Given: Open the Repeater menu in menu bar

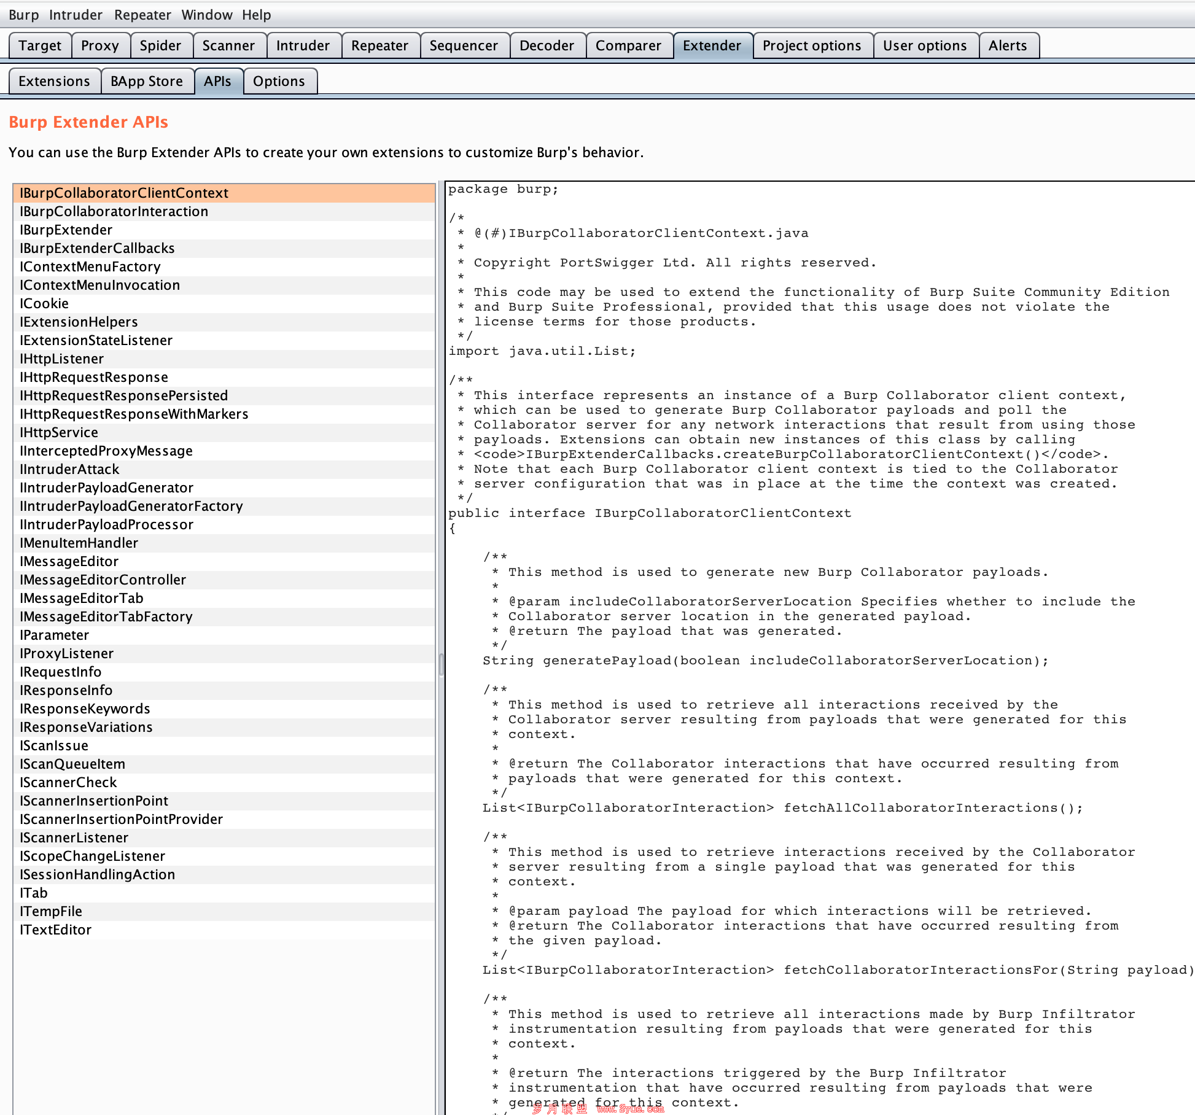Looking at the screenshot, I should click(142, 15).
